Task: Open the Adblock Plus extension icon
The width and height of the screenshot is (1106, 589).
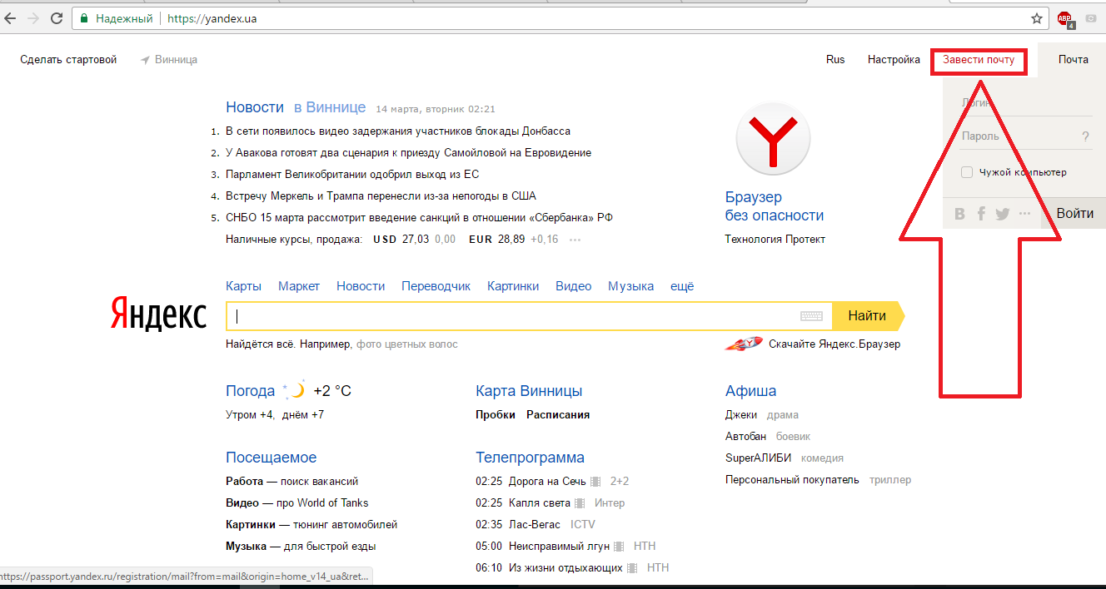Action: tap(1066, 18)
